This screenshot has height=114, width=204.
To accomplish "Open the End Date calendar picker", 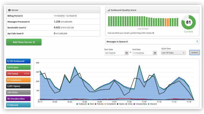I will point(155,53).
